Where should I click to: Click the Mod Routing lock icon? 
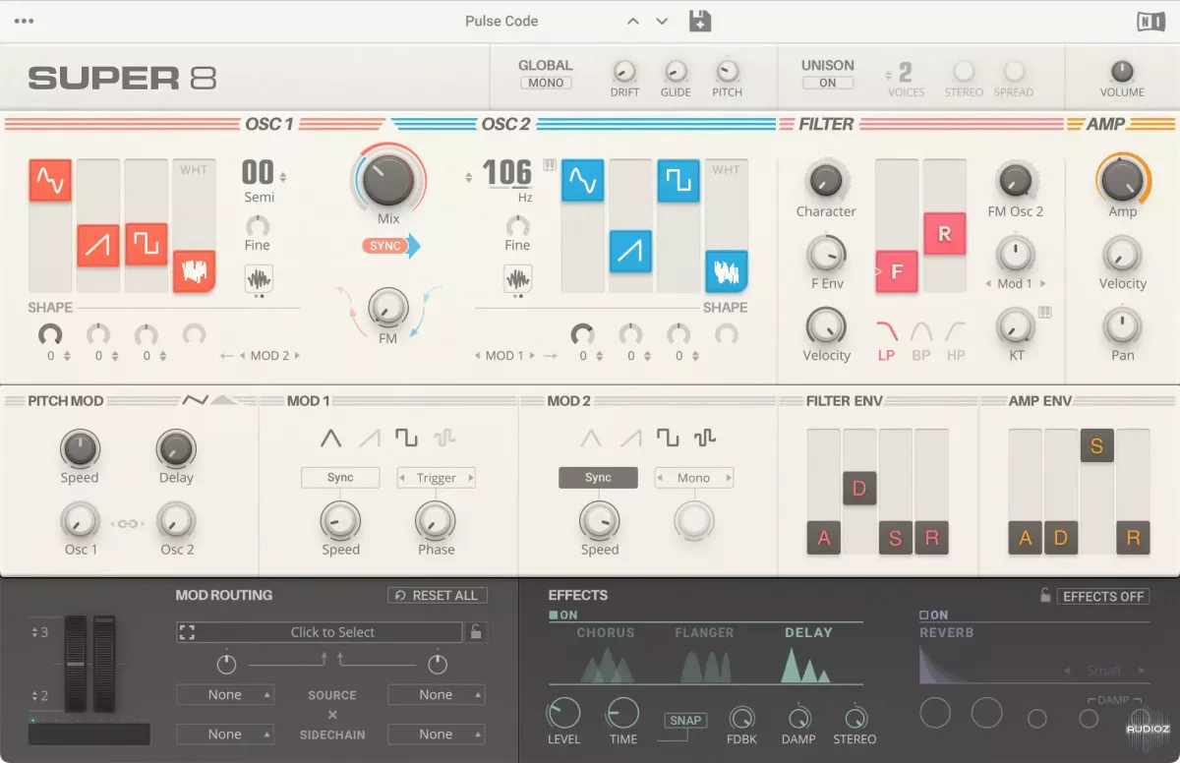pyautogui.click(x=476, y=632)
